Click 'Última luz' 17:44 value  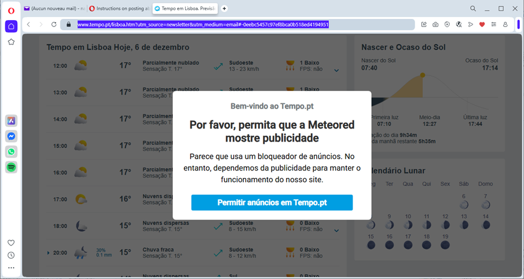475,124
